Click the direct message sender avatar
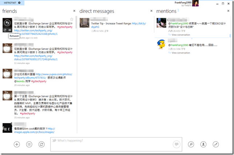This screenshot has width=234, height=155. [84, 23]
